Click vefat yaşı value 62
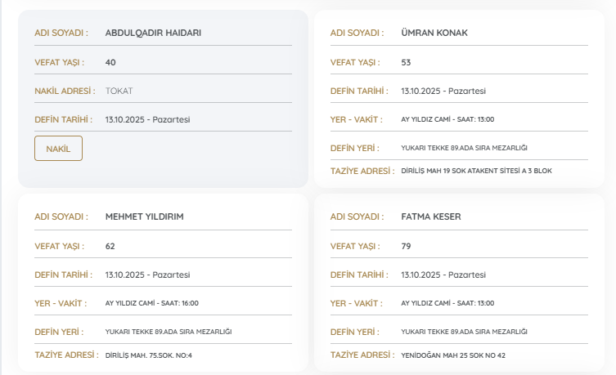 tap(110, 246)
